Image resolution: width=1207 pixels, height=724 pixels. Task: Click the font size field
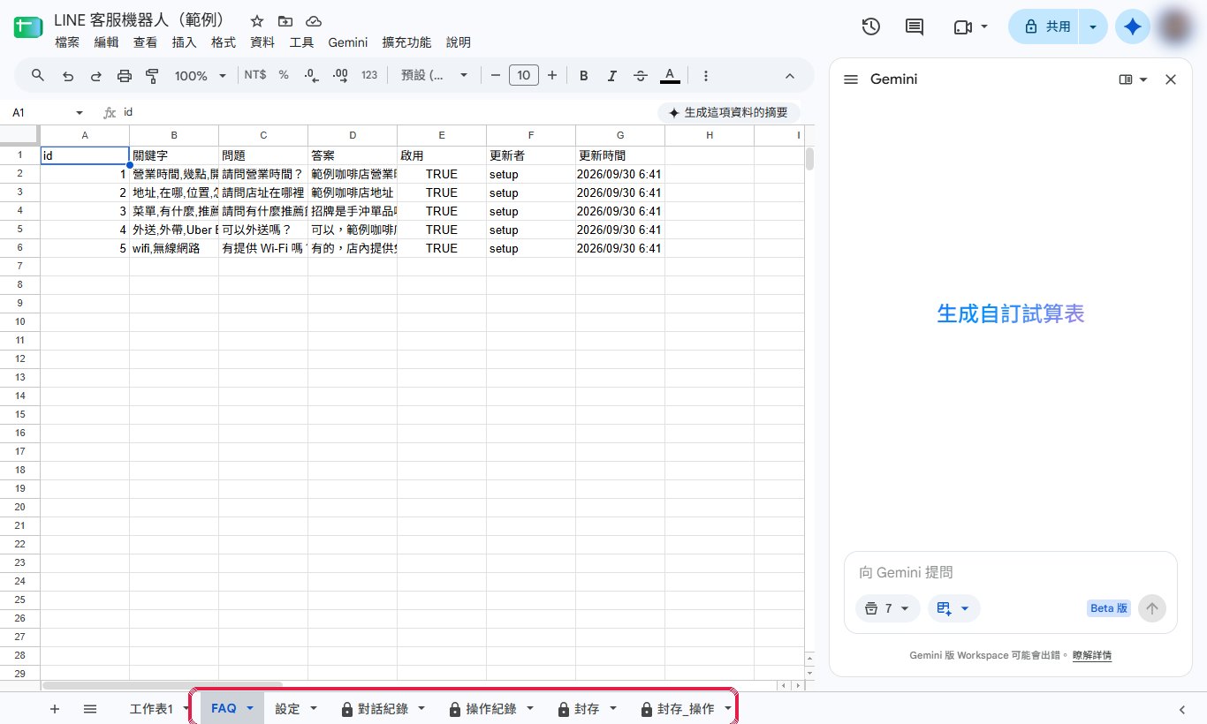coord(524,75)
